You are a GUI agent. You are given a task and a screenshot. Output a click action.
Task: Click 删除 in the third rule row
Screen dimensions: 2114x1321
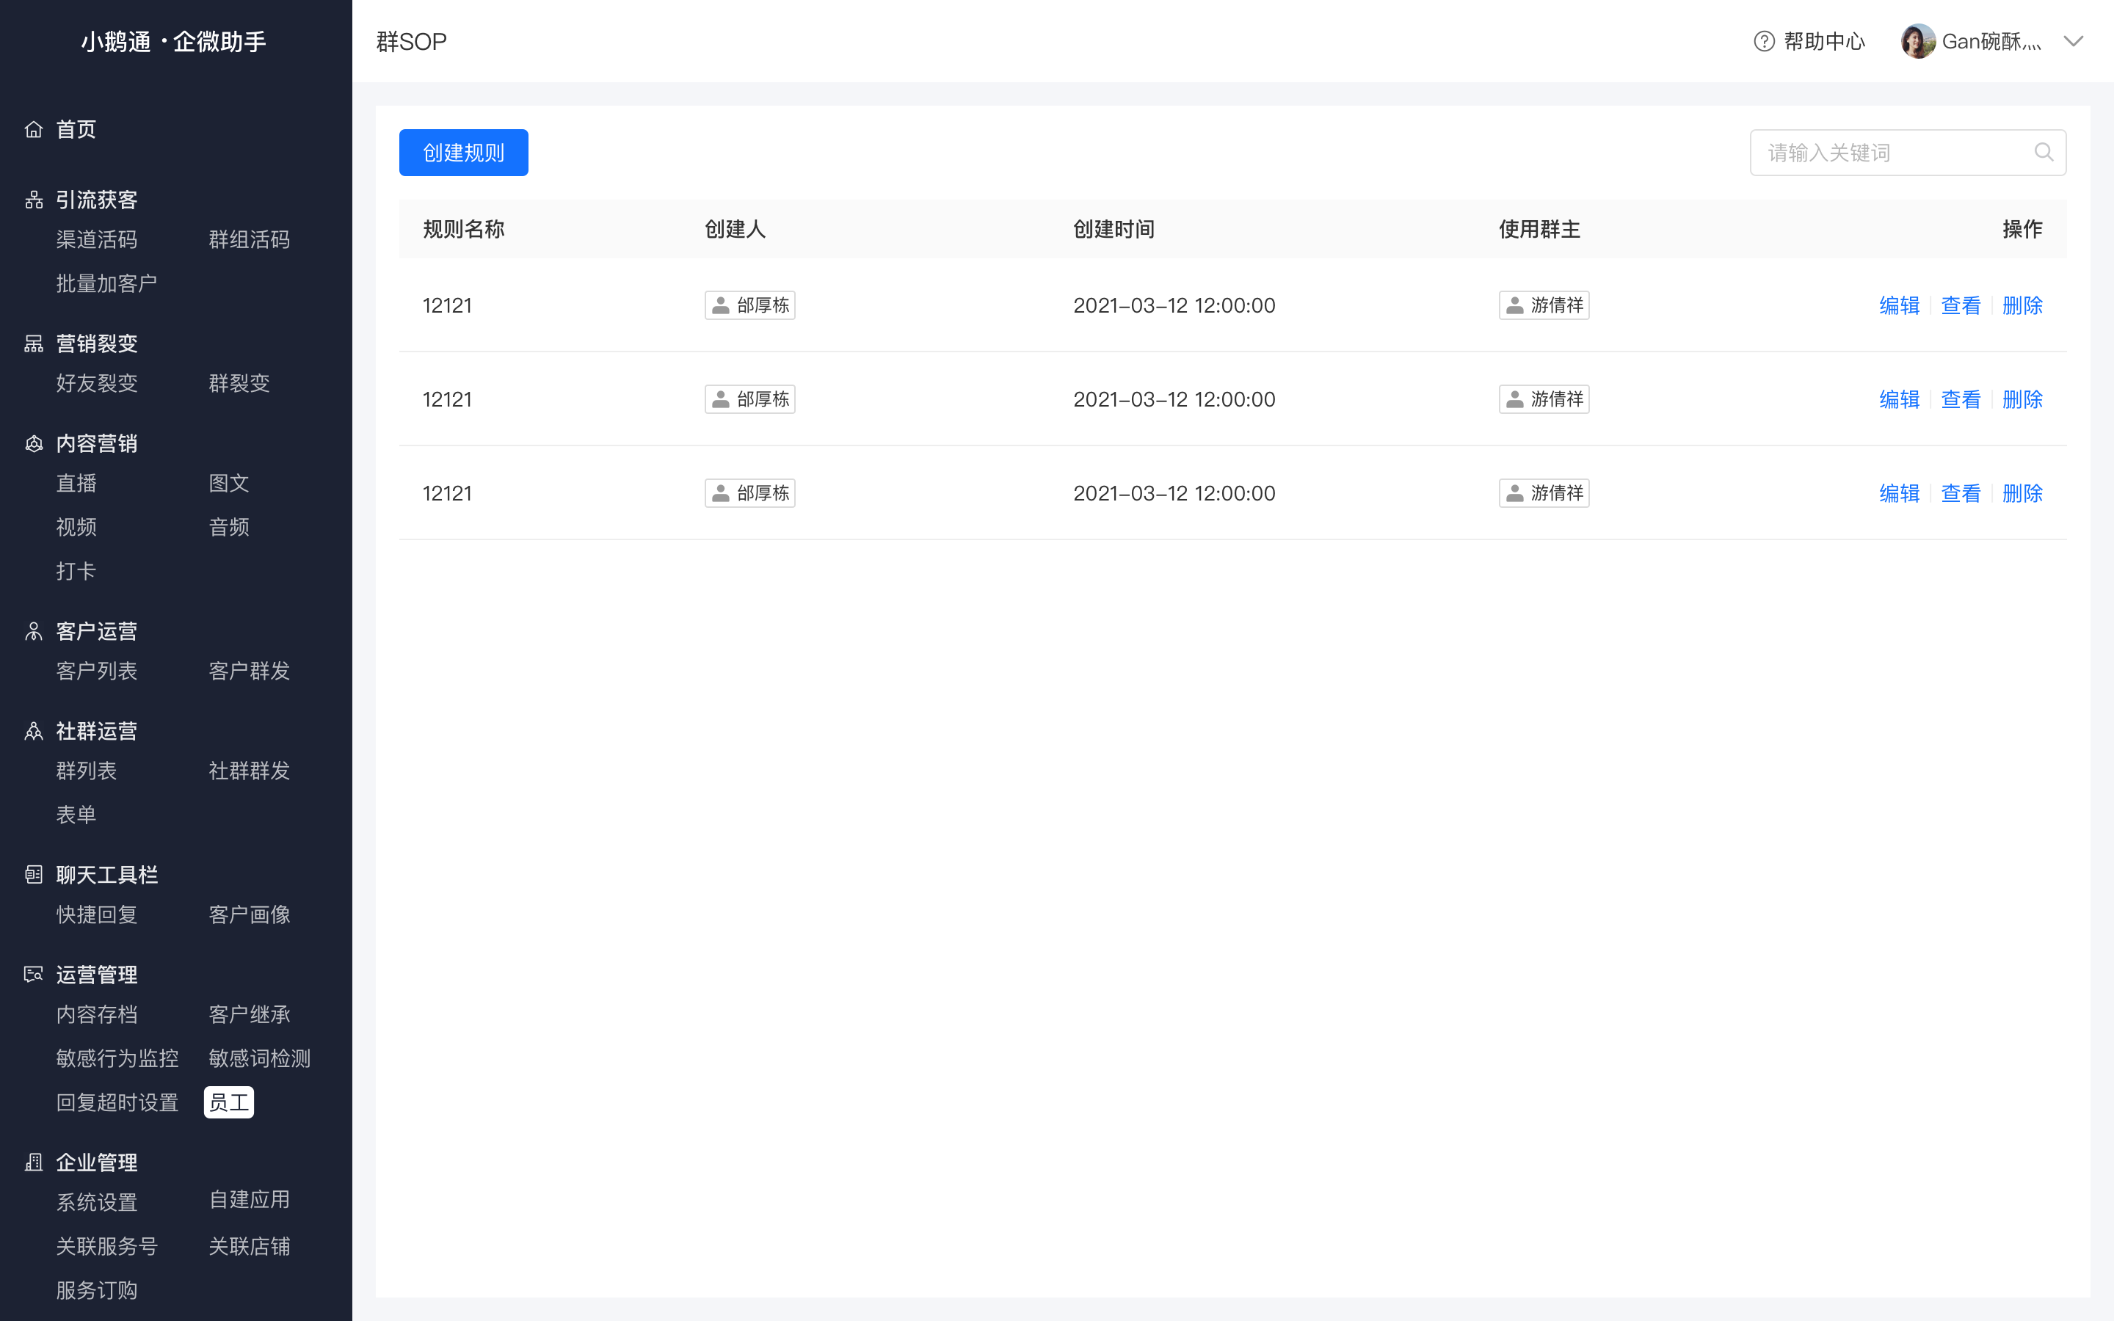click(x=2022, y=492)
